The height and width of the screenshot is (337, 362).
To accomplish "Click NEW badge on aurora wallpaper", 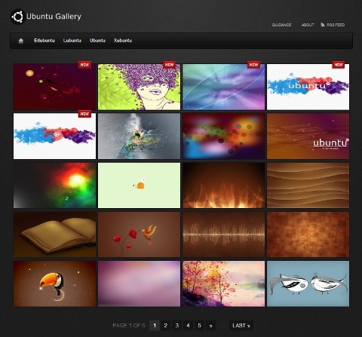I will tap(253, 65).
